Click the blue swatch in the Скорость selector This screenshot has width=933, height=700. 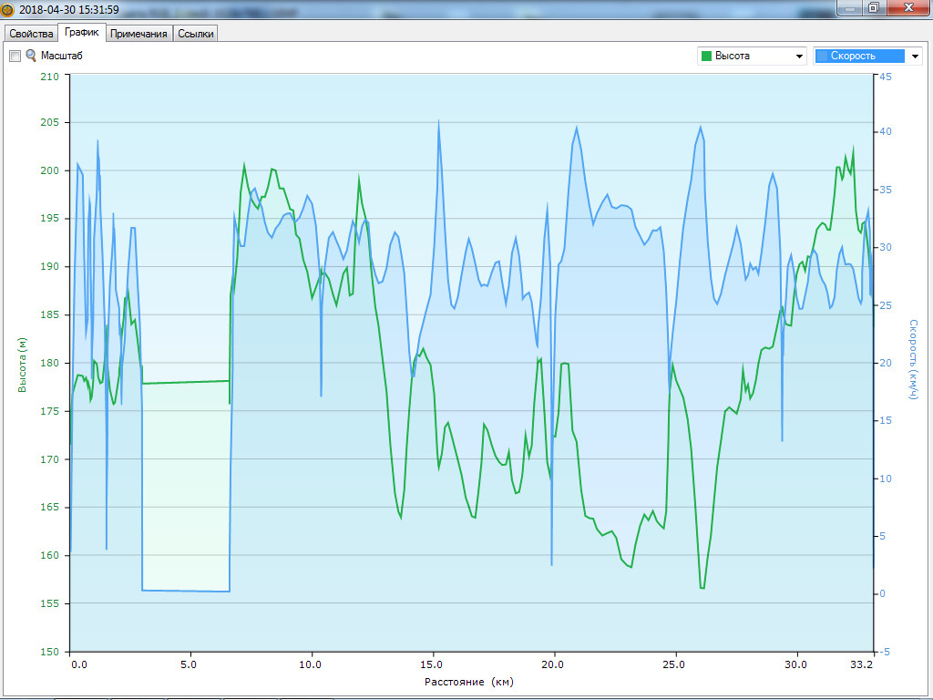[x=822, y=57]
